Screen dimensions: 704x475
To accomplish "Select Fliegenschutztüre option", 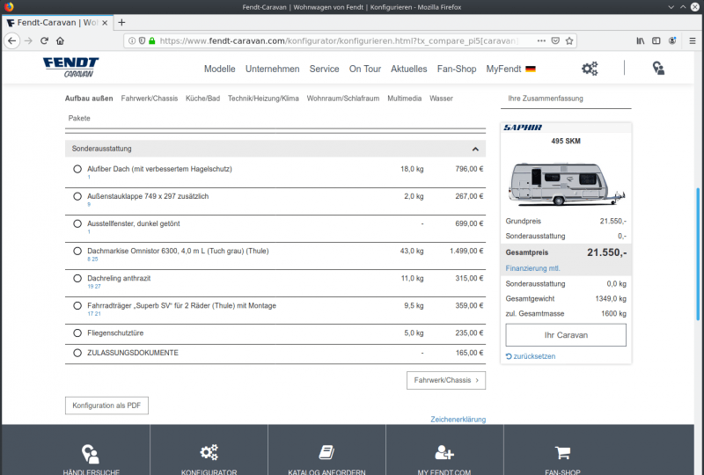I will [77, 333].
